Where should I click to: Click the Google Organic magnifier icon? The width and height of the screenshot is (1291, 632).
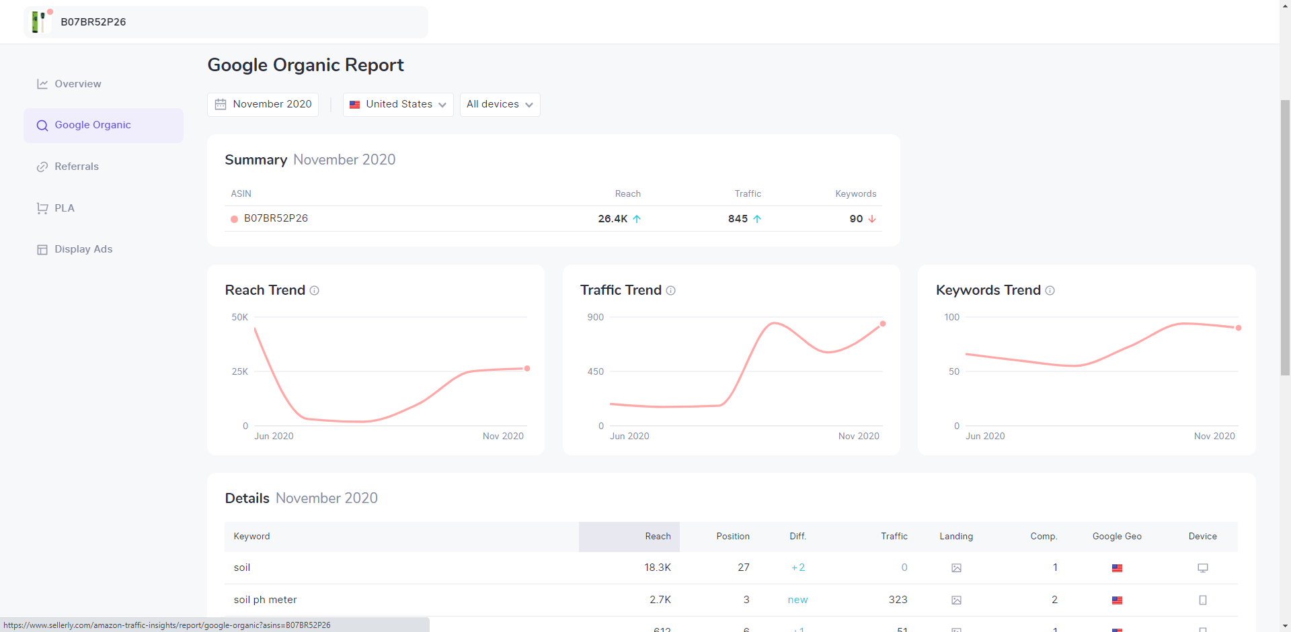(x=42, y=125)
